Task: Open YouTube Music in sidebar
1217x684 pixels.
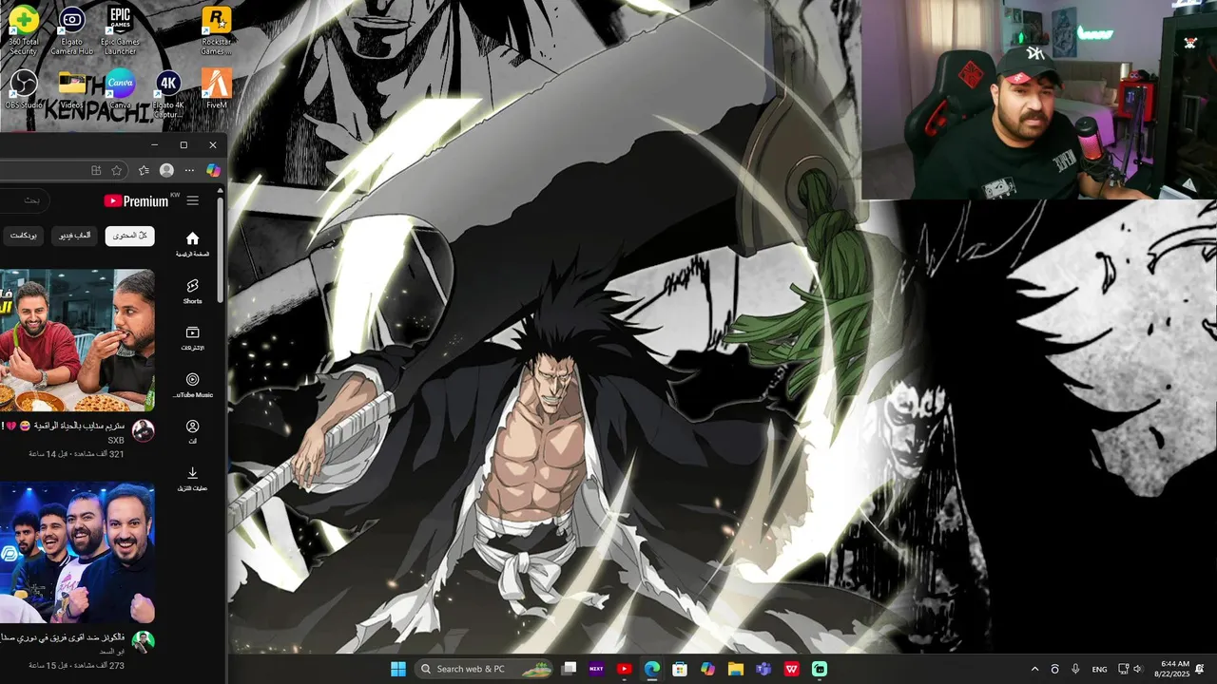Action: [x=192, y=385]
